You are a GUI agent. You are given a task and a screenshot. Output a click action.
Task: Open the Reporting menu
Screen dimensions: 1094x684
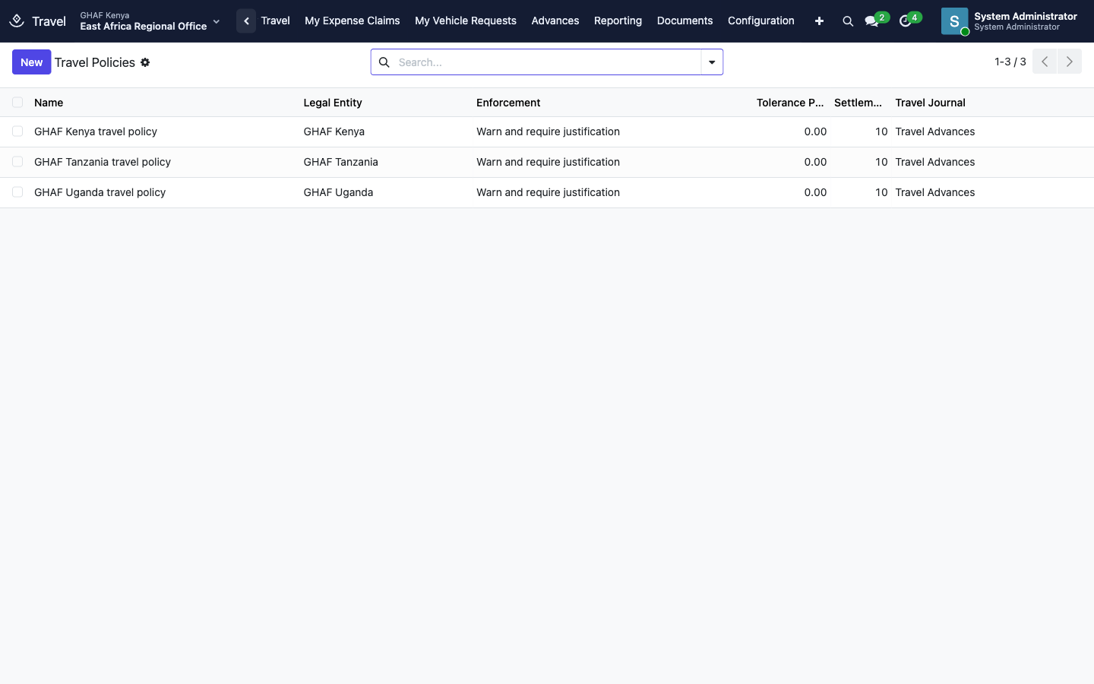click(618, 21)
